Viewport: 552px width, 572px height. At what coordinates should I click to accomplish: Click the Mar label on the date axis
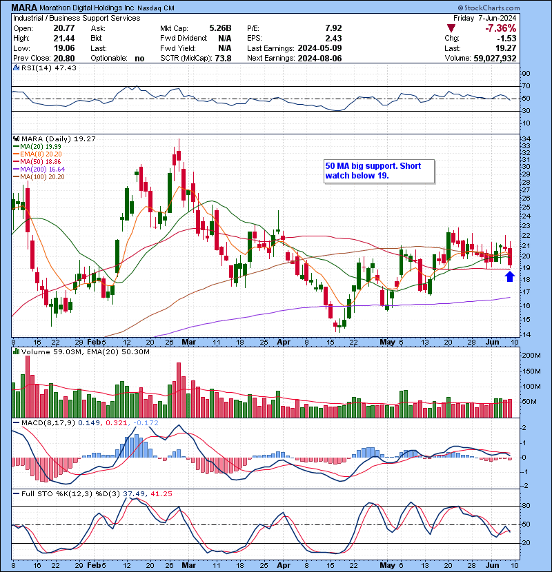188,342
